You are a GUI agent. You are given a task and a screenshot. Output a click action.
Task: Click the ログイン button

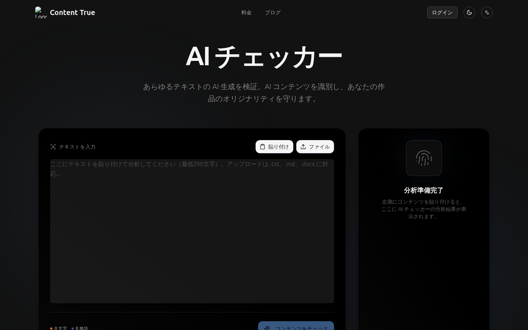tap(442, 12)
